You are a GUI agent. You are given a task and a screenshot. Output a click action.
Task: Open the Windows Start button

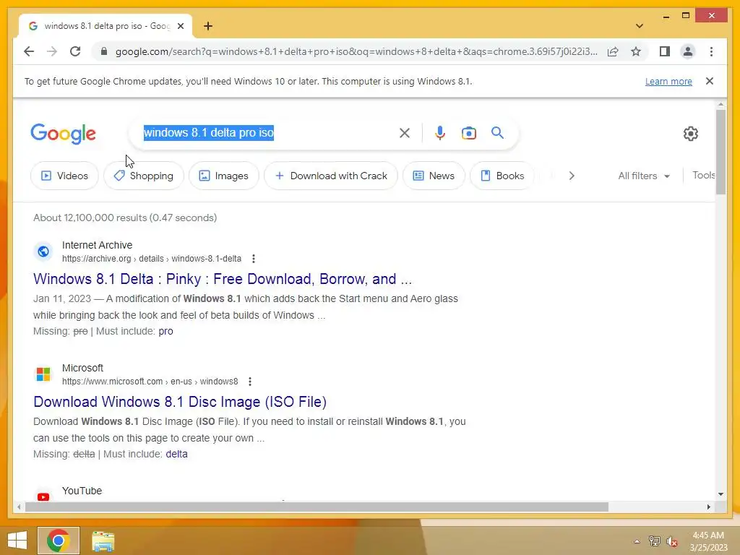tap(17, 541)
